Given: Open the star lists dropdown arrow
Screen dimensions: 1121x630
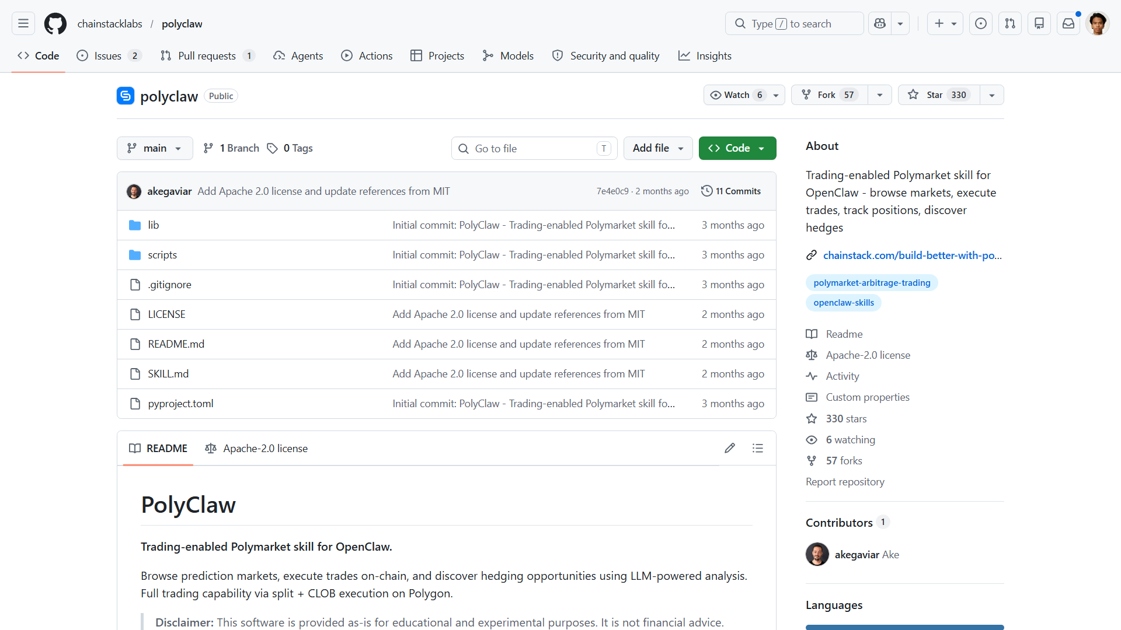Looking at the screenshot, I should coord(992,95).
